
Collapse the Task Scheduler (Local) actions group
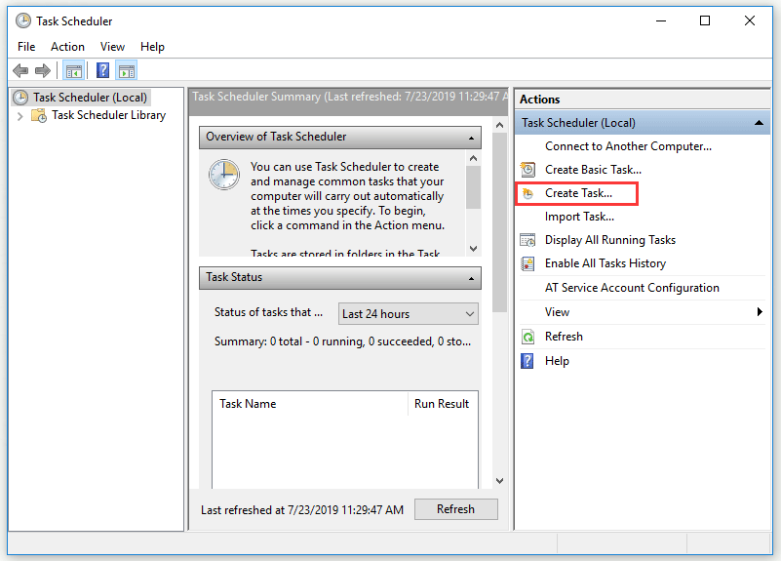coord(759,123)
